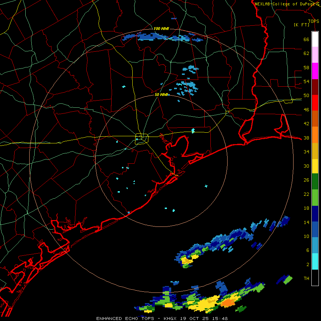Select the black TH swatch at scale bottom
The width and height of the screenshot is (321, 321).
pyautogui.click(x=315, y=277)
